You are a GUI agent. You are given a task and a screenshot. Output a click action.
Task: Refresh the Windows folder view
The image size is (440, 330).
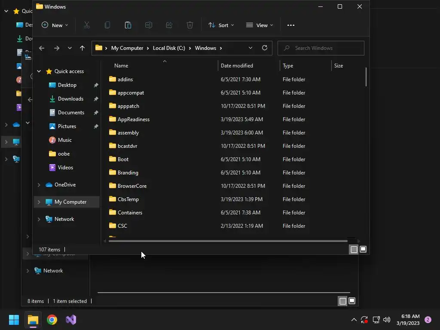[265, 48]
